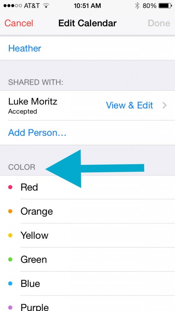Cancel editing the calendar

19,23
